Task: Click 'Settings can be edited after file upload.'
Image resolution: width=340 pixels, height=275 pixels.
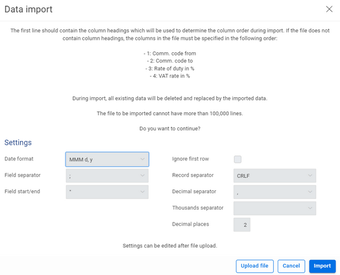Action: (170, 246)
